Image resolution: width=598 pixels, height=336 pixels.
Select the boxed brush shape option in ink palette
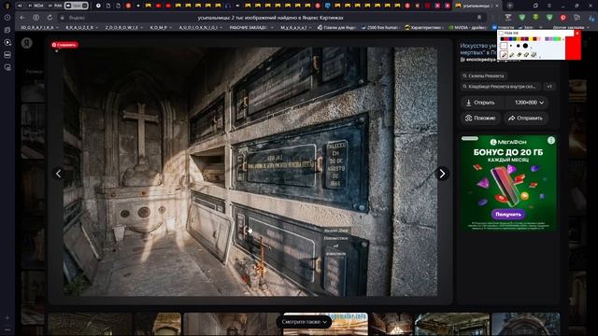pos(504,46)
